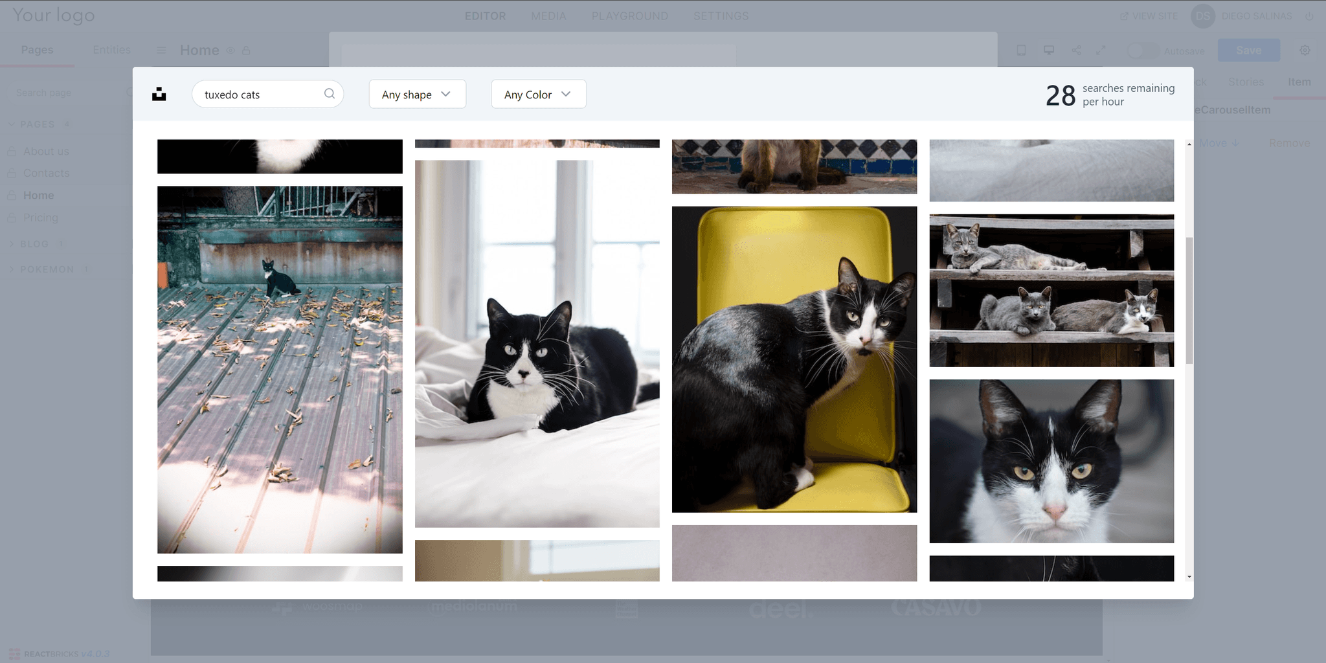Viewport: 1326px width, 663px height.
Task: Open the MEDIA top menu
Action: coord(548,16)
